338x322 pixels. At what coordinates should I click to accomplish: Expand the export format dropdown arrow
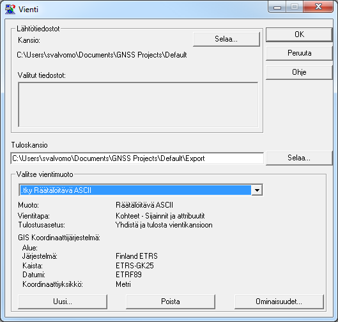(x=257, y=190)
